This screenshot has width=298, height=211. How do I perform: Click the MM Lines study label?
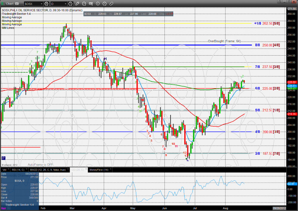[8, 28]
